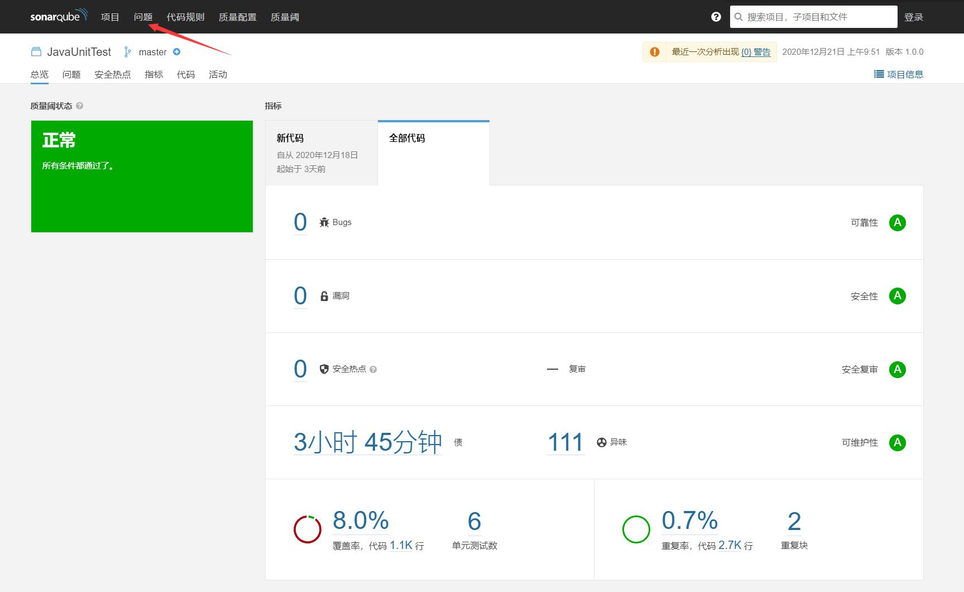Screen dimensions: 964x592
Task: Click the 安全复审 A rating badge
Action: click(898, 369)
